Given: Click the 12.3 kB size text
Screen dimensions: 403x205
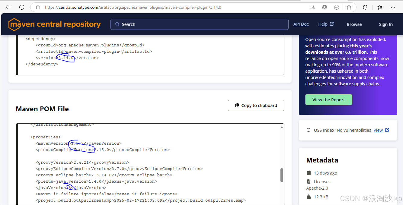Looking at the screenshot, I should click(321, 197).
